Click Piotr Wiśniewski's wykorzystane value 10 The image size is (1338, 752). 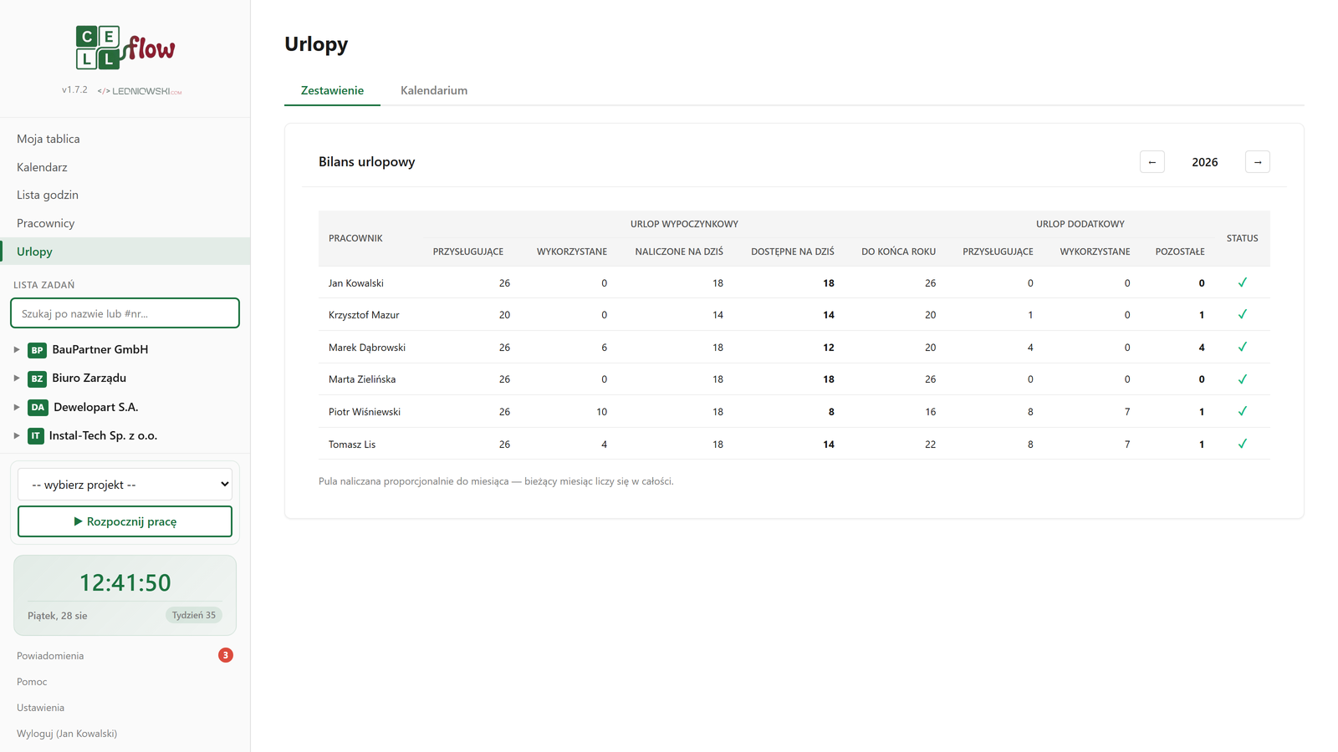pyautogui.click(x=601, y=412)
